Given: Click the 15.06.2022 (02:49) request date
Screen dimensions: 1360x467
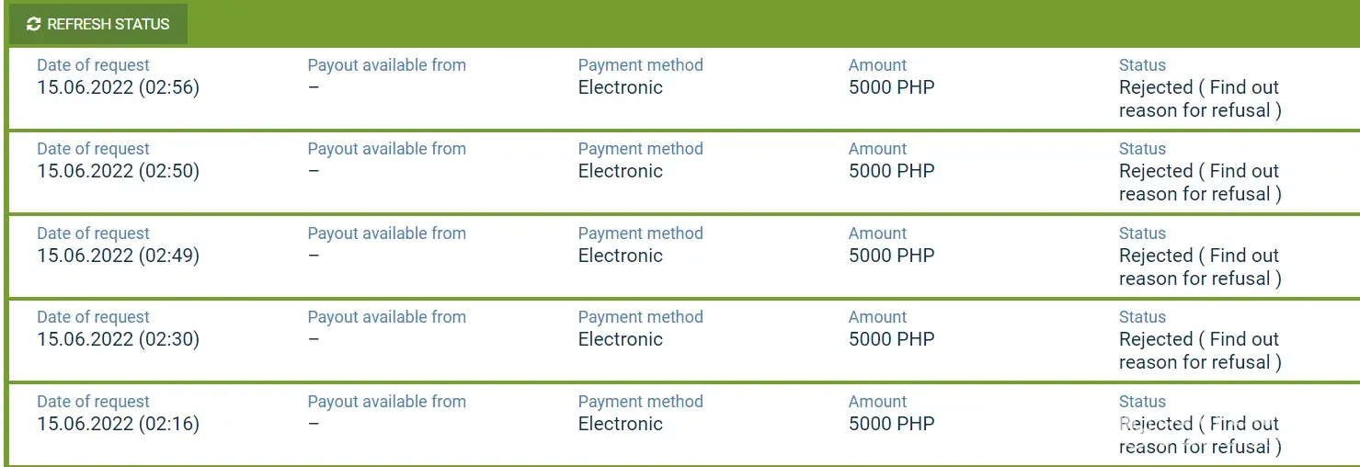Looking at the screenshot, I should tap(118, 256).
